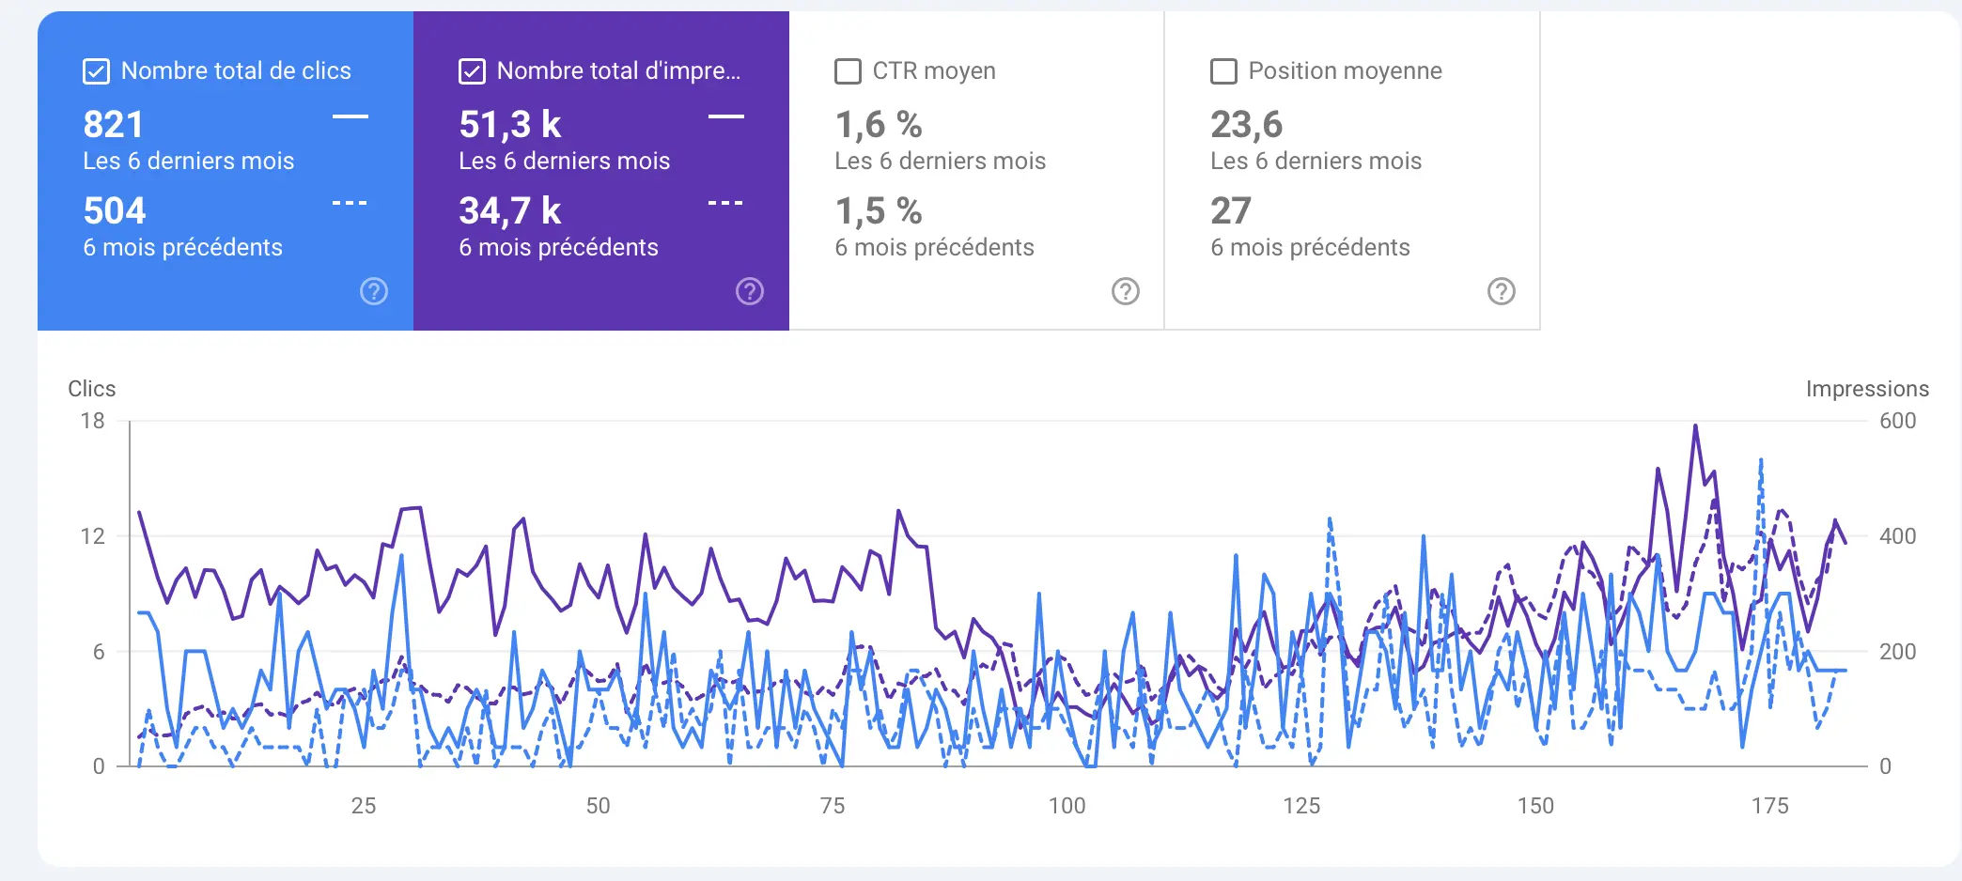Enable the CTR moyen checkbox
The width and height of the screenshot is (1962, 881).
(x=848, y=70)
